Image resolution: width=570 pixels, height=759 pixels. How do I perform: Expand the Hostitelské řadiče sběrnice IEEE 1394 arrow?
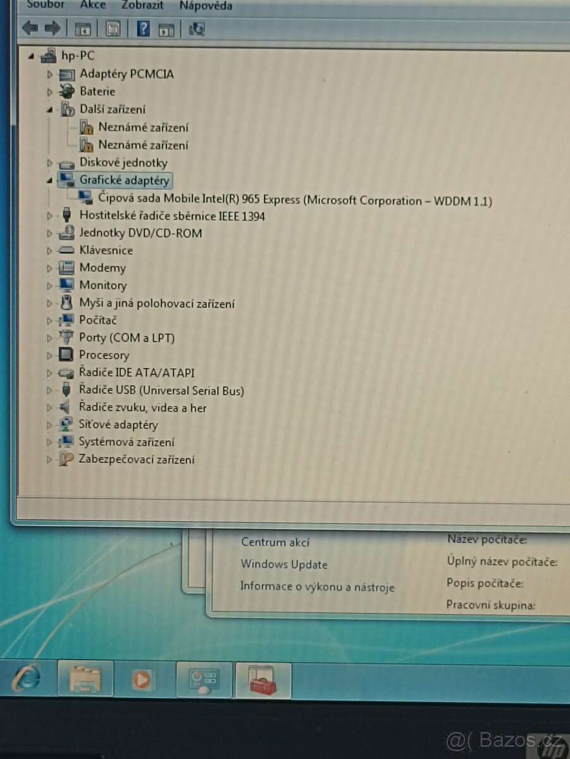[50, 216]
